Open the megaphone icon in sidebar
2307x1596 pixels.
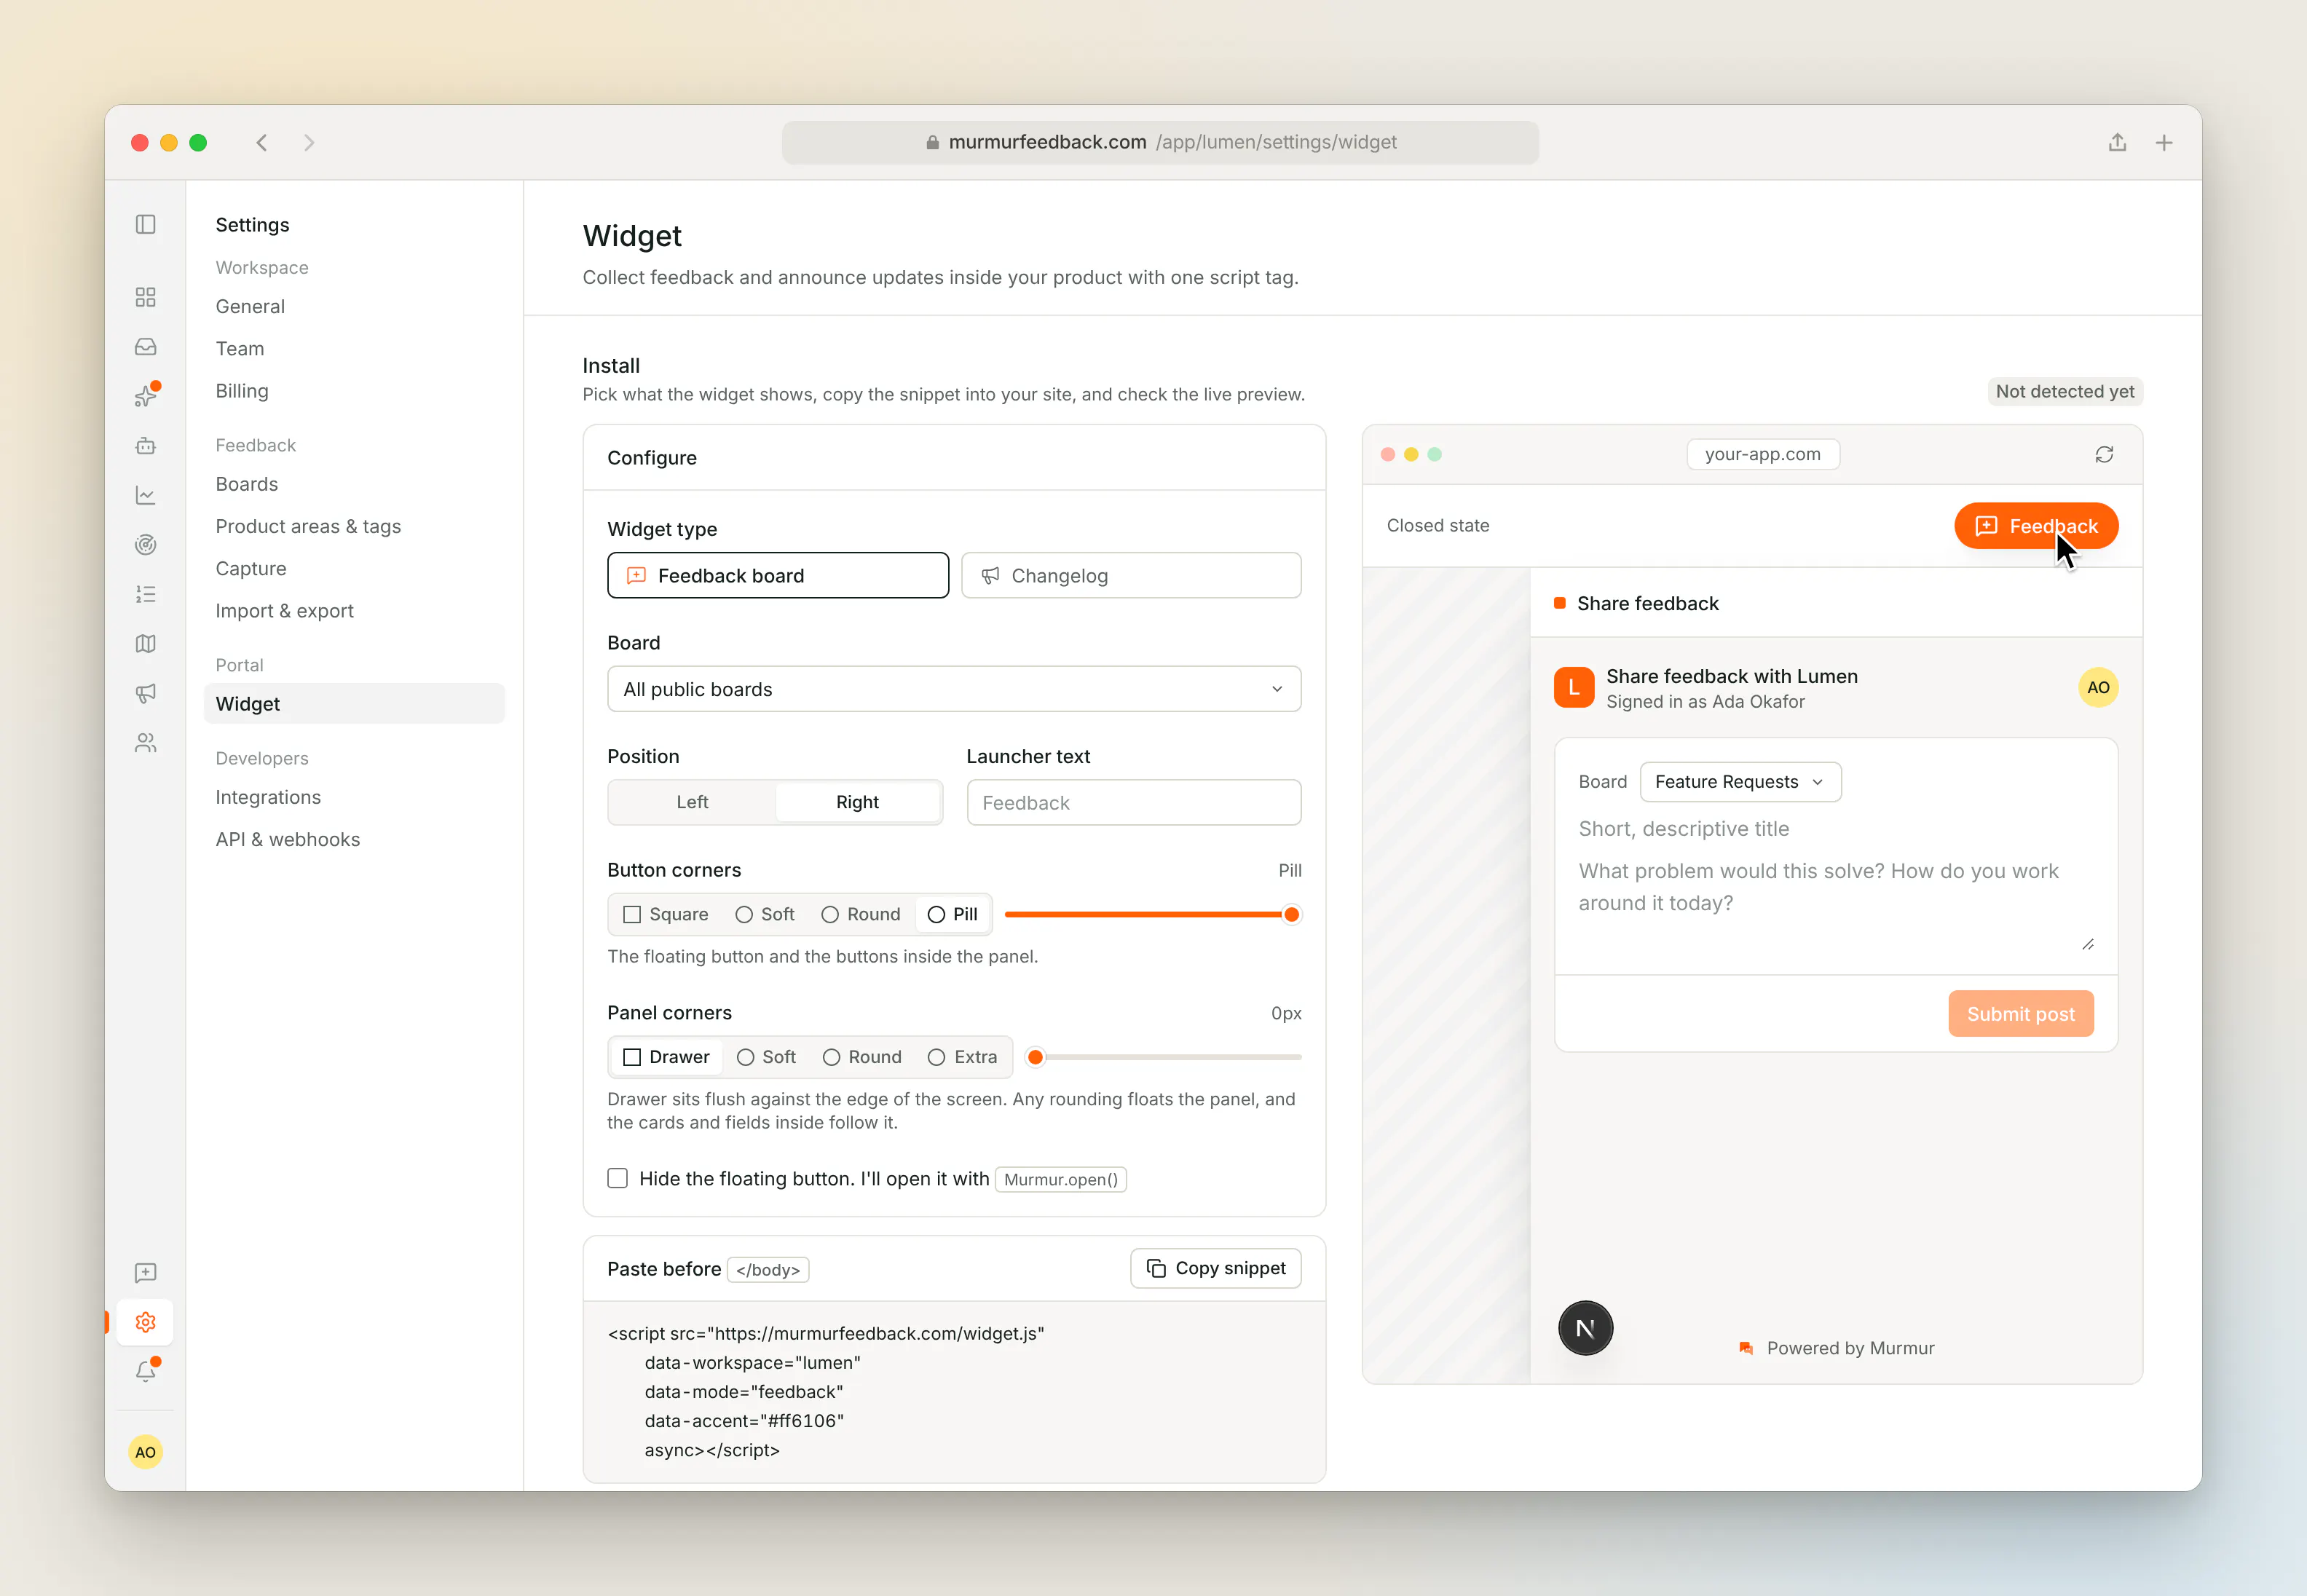[x=146, y=693]
